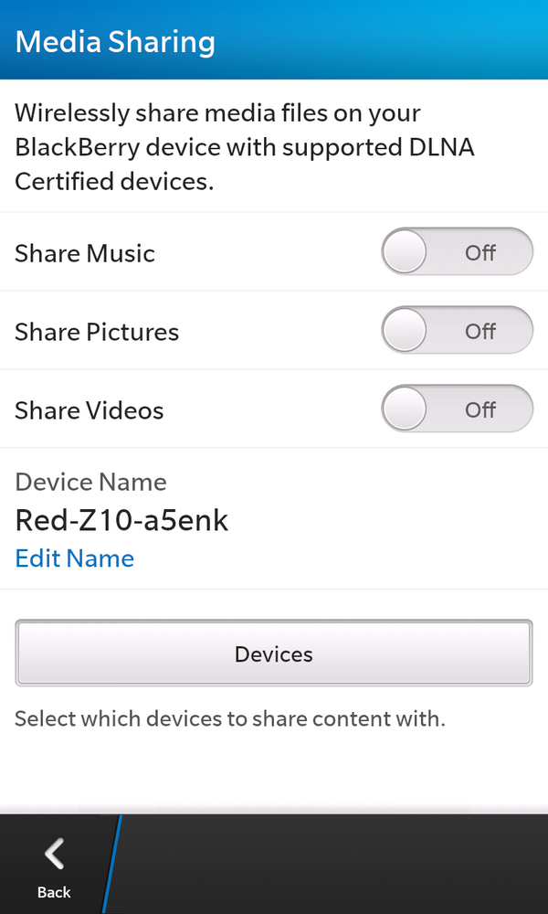Click the Media Sharing title header
Image resolution: width=548 pixels, height=914 pixels.
[x=116, y=42]
